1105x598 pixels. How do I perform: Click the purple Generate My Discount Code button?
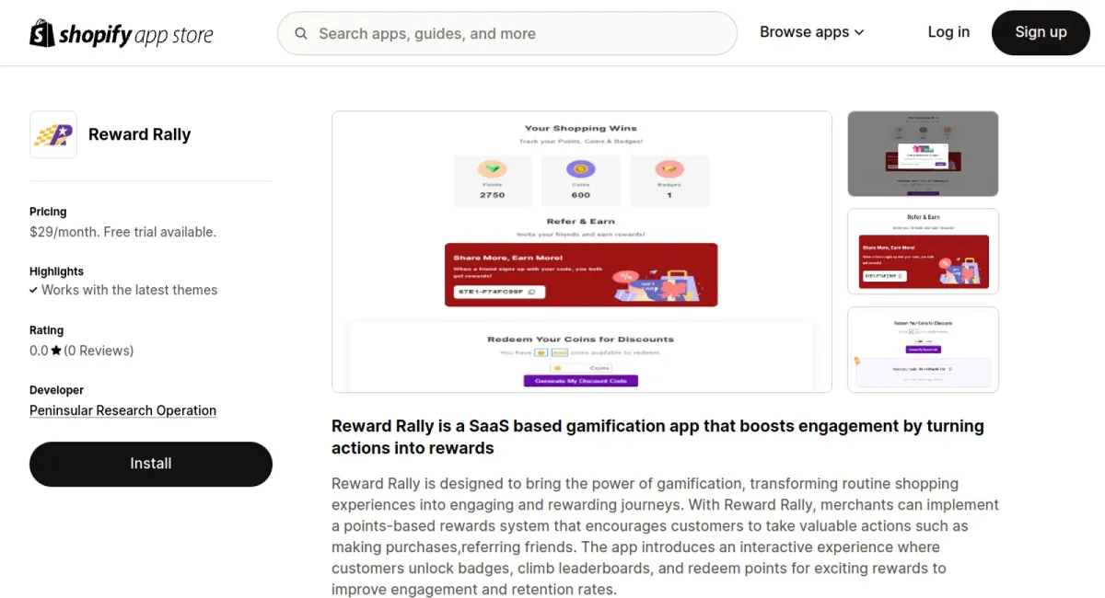580,381
